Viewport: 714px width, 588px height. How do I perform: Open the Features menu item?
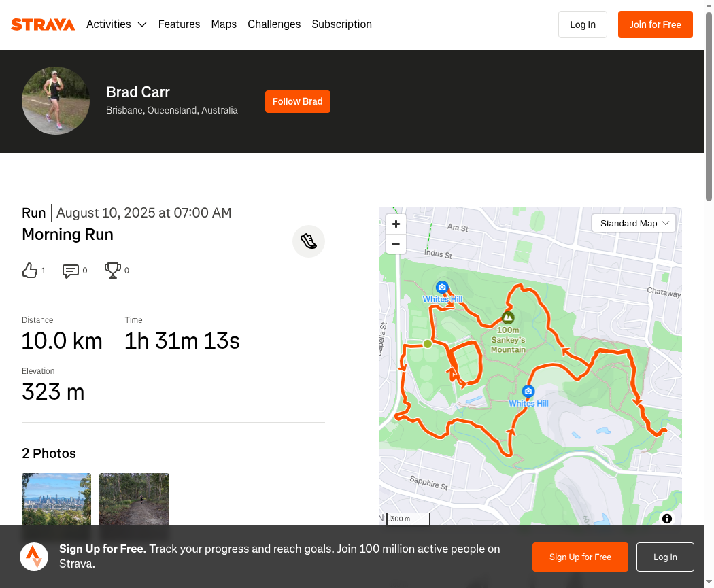click(179, 24)
